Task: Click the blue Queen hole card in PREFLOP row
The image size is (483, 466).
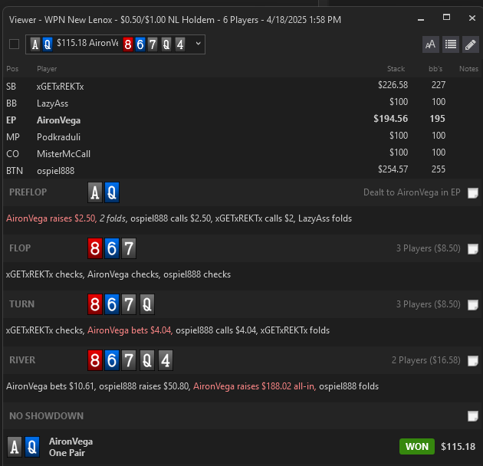Action: click(111, 192)
